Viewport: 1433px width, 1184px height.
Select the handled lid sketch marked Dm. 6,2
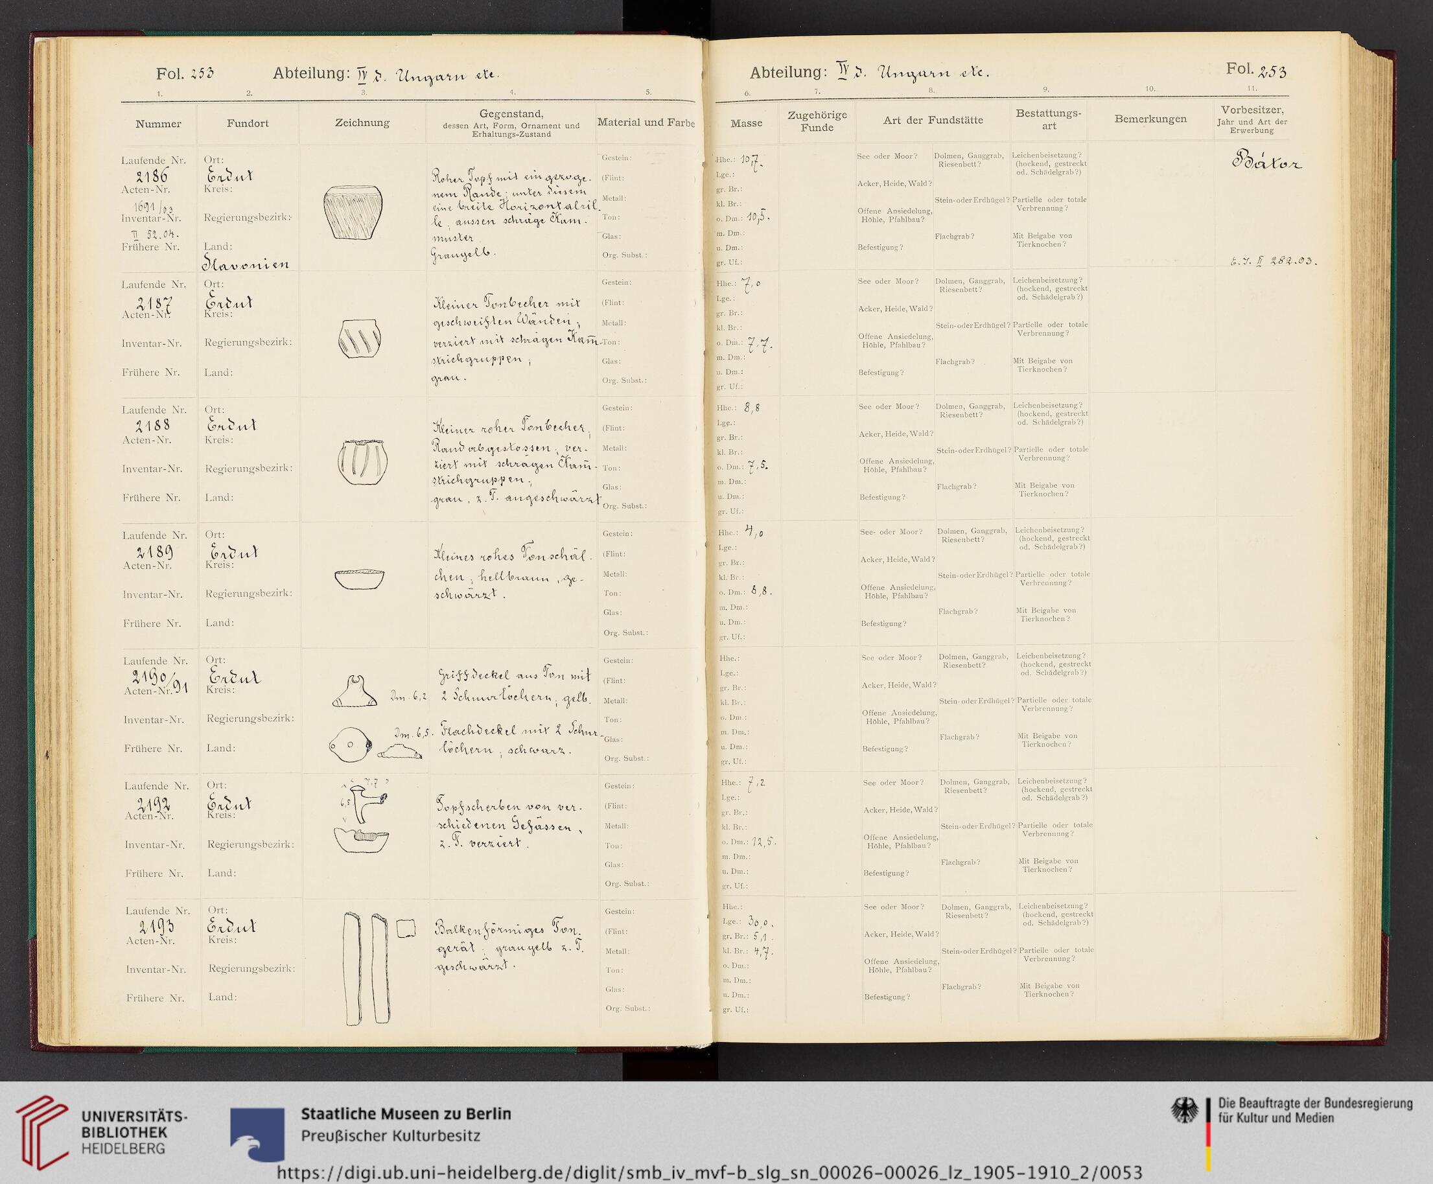355,691
